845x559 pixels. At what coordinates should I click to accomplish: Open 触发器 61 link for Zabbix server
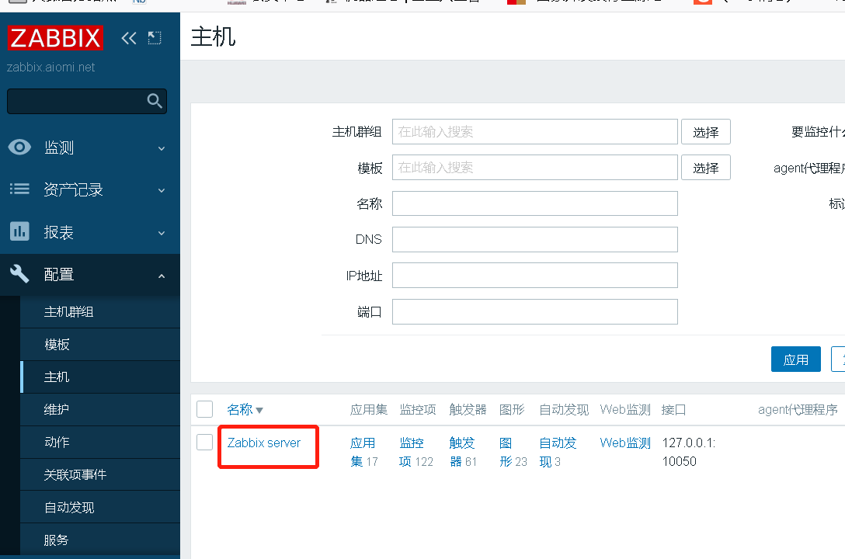pyautogui.click(x=463, y=453)
